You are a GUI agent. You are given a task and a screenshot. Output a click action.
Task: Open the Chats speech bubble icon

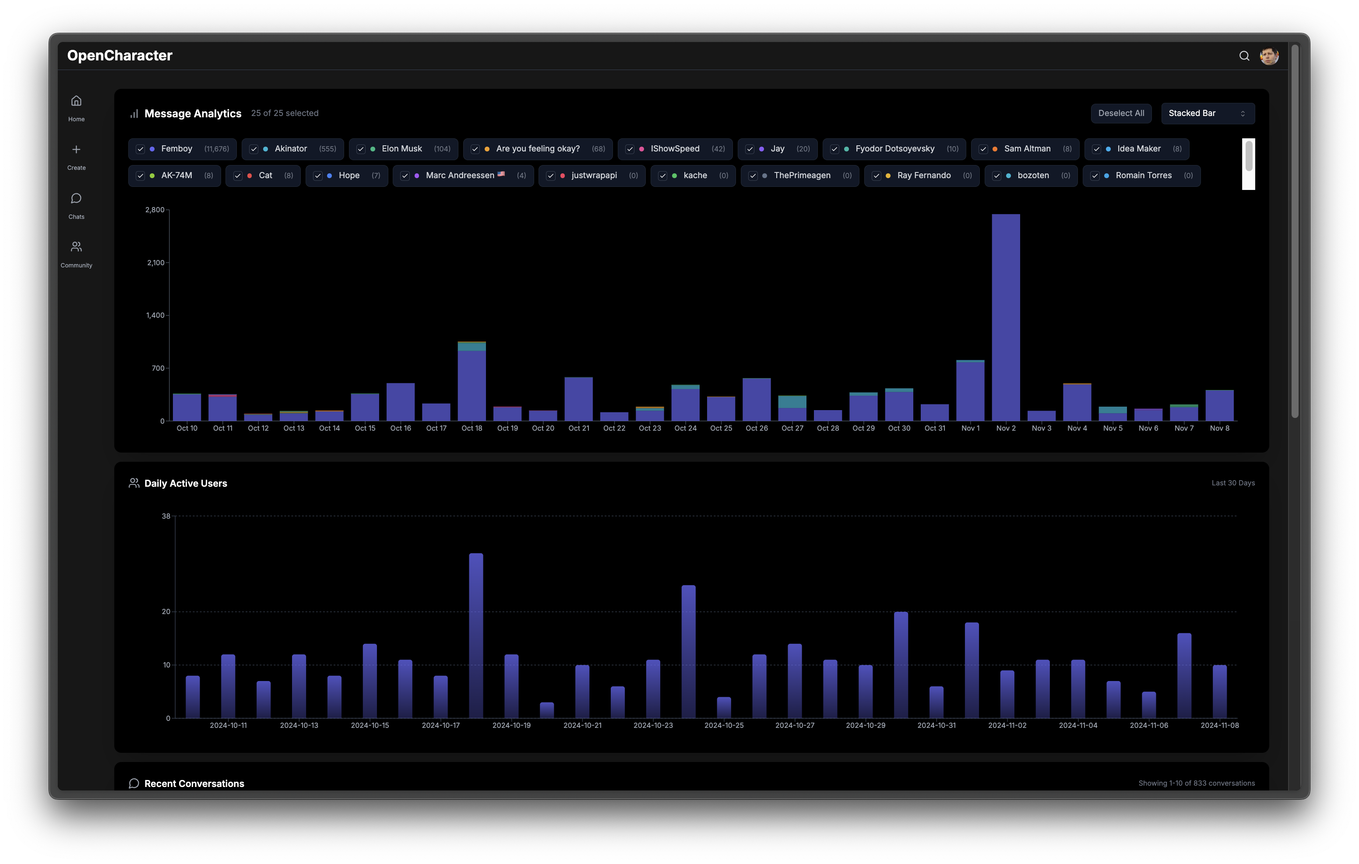[76, 199]
